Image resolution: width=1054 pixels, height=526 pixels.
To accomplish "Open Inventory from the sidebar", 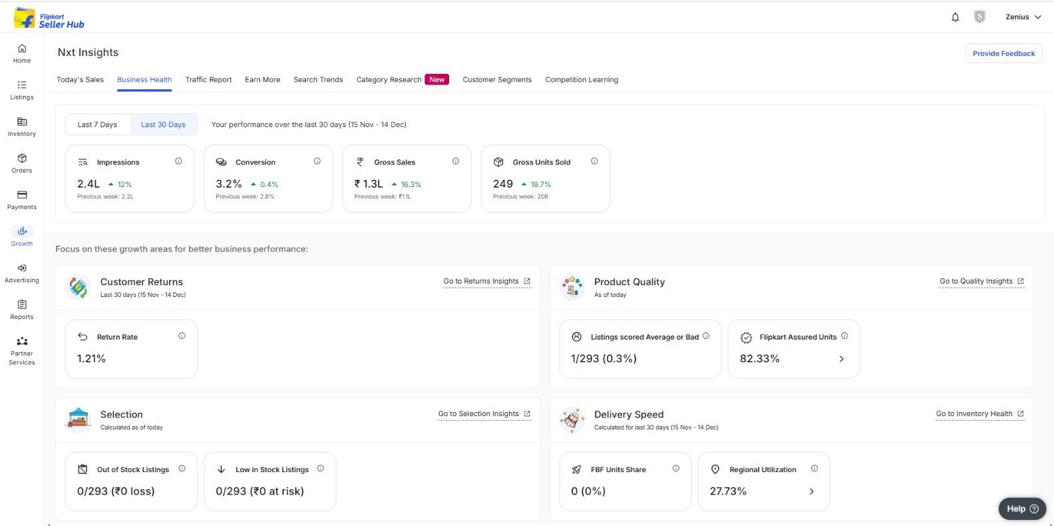I will (22, 122).
